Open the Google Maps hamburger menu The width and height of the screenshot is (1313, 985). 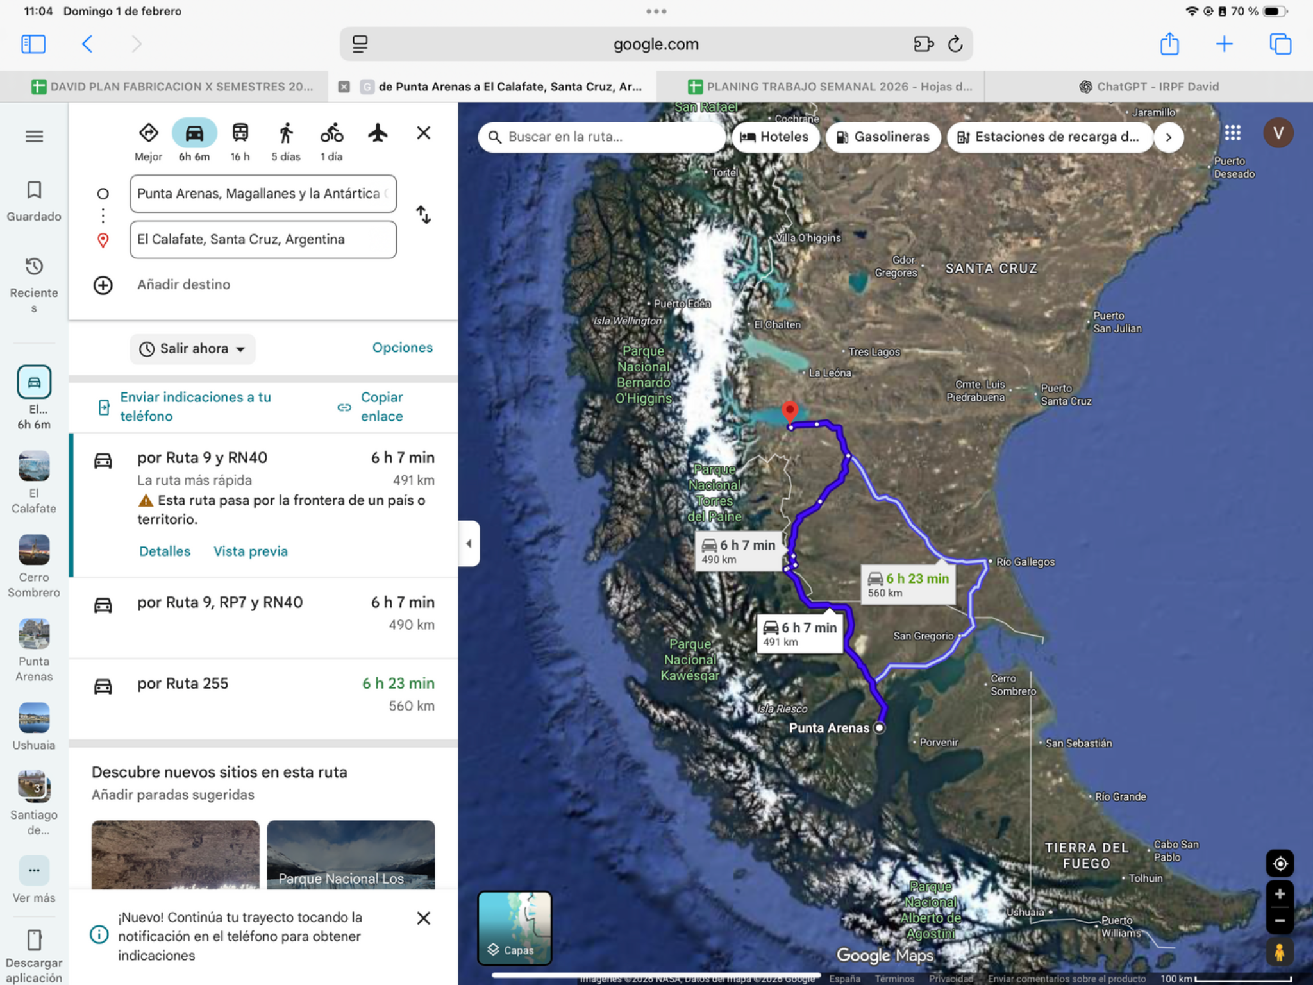[x=34, y=137]
